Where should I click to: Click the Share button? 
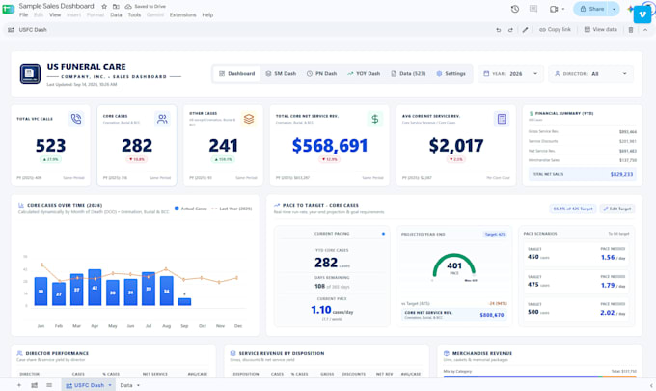pyautogui.click(x=592, y=9)
